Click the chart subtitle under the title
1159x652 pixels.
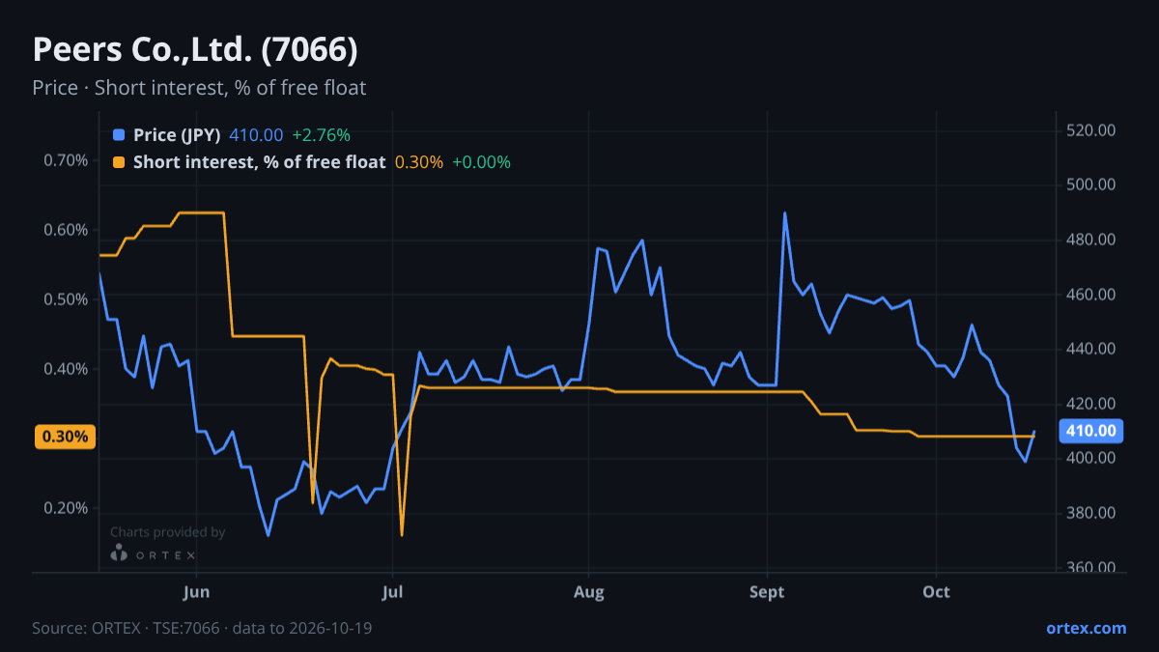pos(199,88)
